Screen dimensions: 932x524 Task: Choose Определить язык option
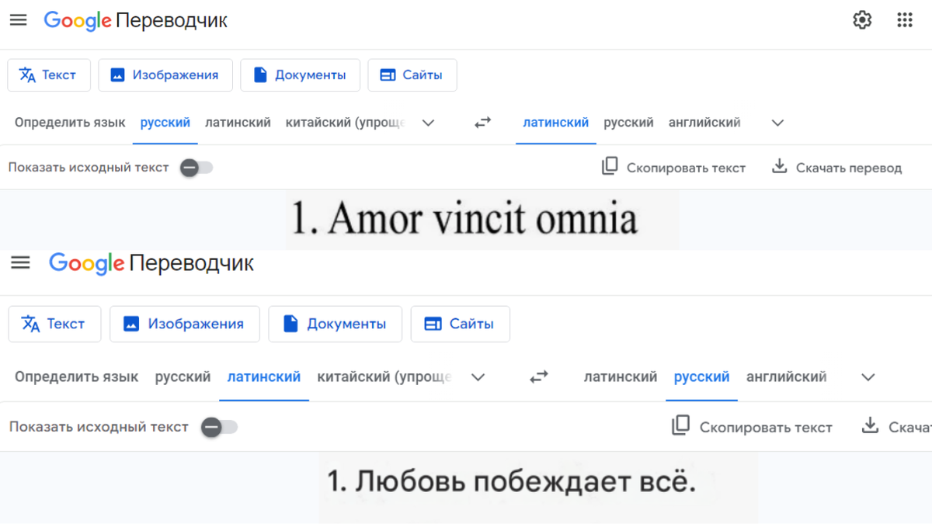pos(70,123)
